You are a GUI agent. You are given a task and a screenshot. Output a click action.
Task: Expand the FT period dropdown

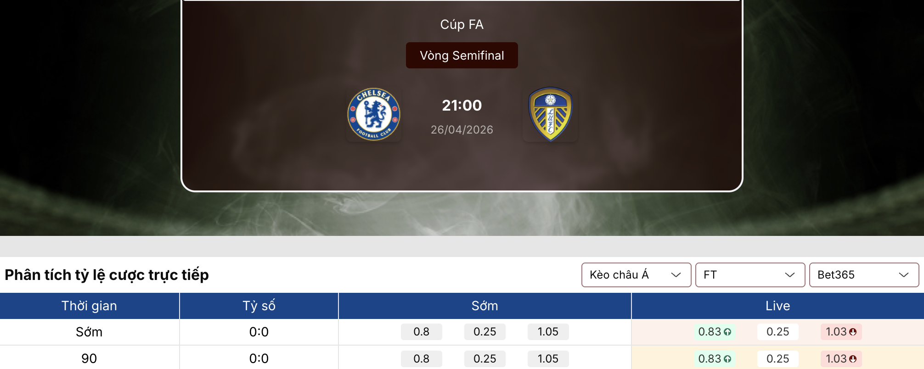pyautogui.click(x=750, y=275)
